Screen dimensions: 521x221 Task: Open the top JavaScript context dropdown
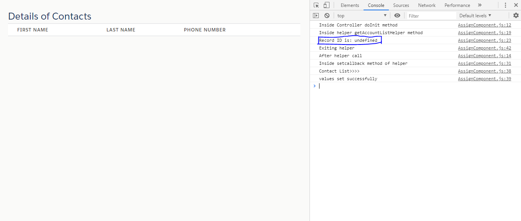(x=362, y=16)
